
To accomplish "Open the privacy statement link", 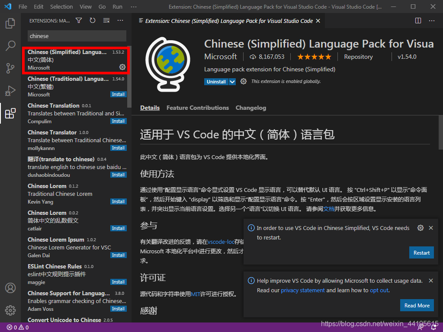I will tap(303, 290).
